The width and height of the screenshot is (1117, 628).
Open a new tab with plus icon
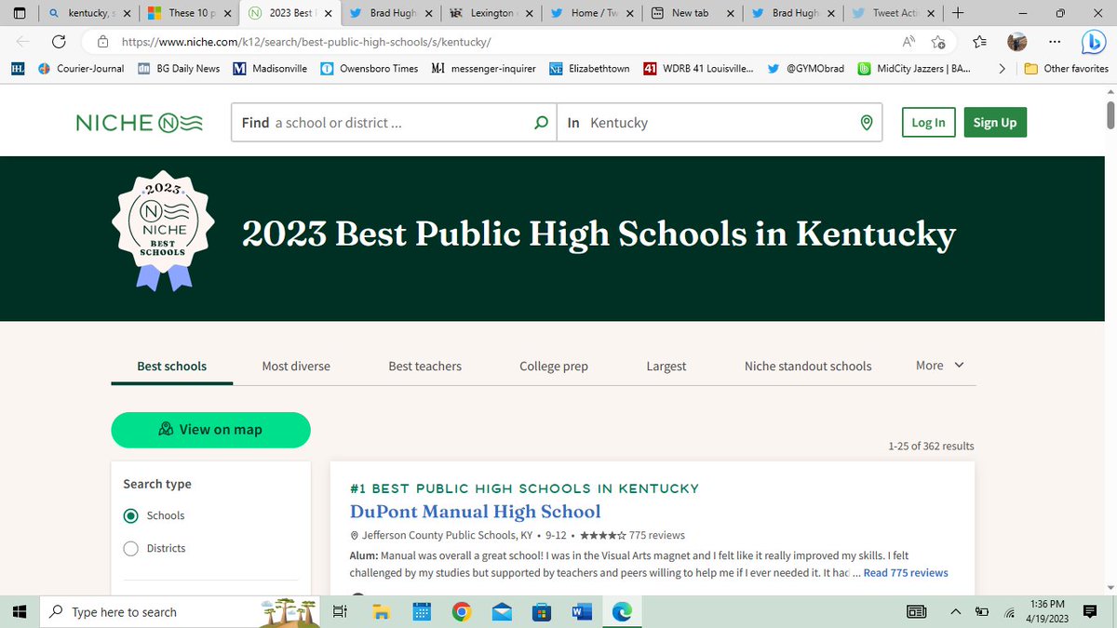(x=957, y=13)
